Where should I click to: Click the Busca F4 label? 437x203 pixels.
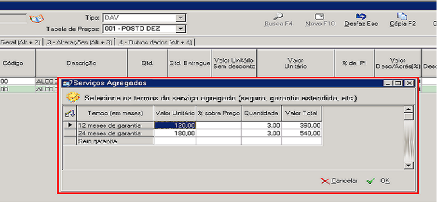[x=278, y=24]
